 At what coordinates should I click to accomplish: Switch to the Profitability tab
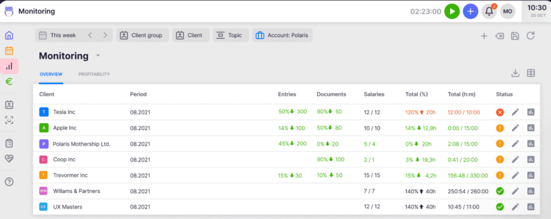[x=94, y=74]
